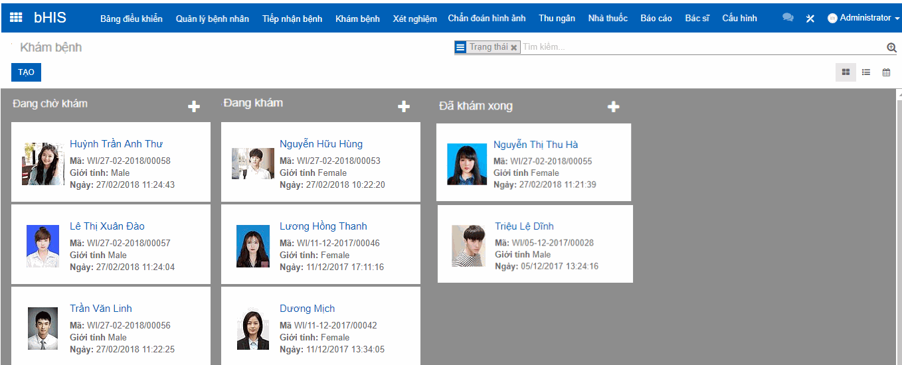Click Lương Hồng Thanh's photo
Viewport: 902px width, 365px height.
tap(253, 246)
